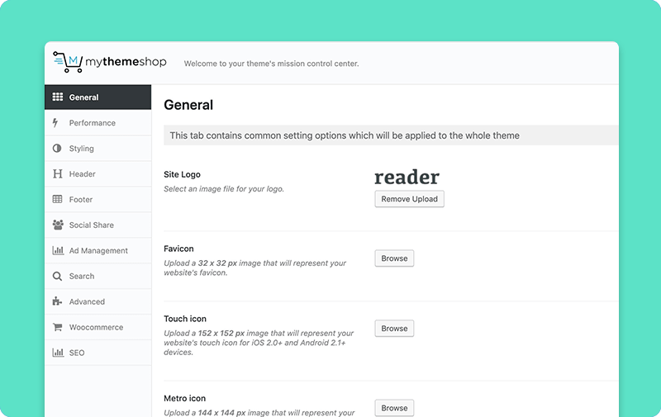The image size is (661, 417).
Task: Click the Woocommerce cart icon
Action: [x=57, y=327]
